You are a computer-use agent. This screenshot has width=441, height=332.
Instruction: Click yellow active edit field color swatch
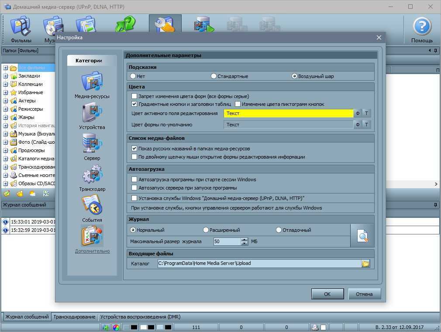[288, 113]
